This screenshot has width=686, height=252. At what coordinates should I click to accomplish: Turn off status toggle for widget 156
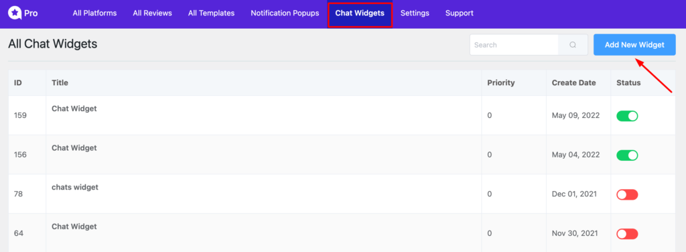coord(627,155)
